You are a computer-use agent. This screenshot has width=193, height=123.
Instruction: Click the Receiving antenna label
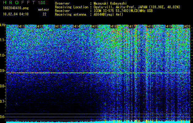pyautogui.click(x=71, y=14)
